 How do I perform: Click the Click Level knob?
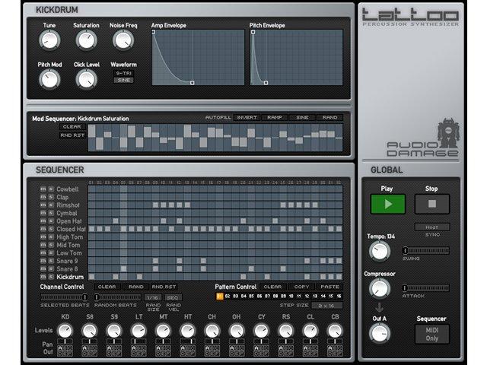coord(87,78)
